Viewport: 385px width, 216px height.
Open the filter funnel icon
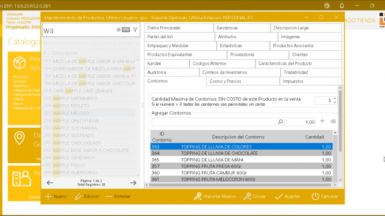[x=135, y=30]
